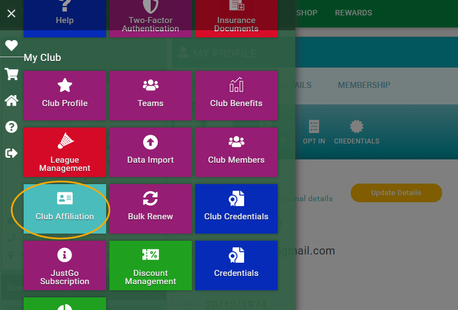Open the Bulk Renew tile

click(x=151, y=209)
